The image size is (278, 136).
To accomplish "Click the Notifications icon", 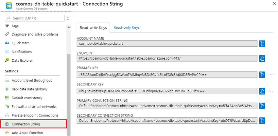I will coord(7,52).
